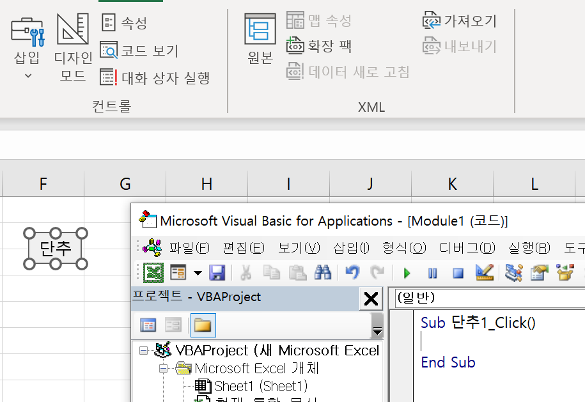
Task: Open the 삽입 controls dropdown in ribbon
Action: click(27, 47)
